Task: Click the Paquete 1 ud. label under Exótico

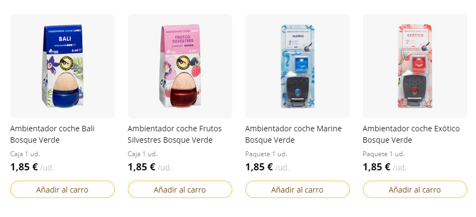Action: [384, 154]
